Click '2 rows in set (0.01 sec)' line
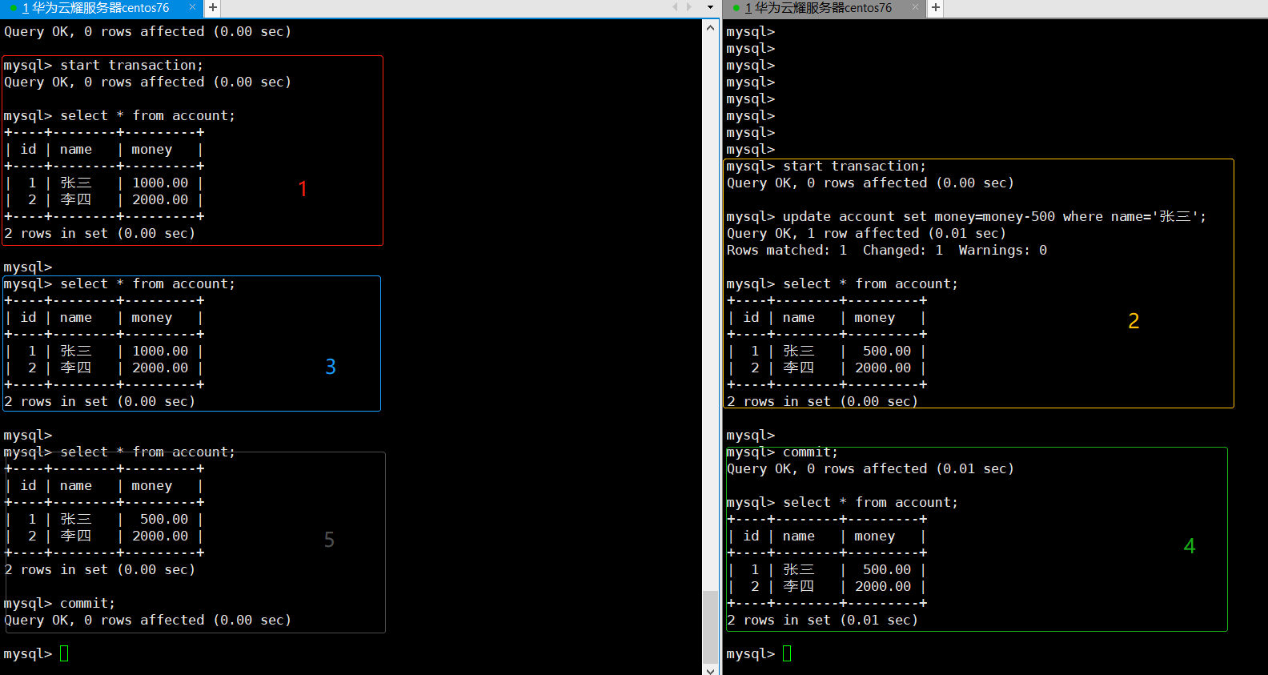Screen dimensions: 1268x675 (x=822, y=620)
